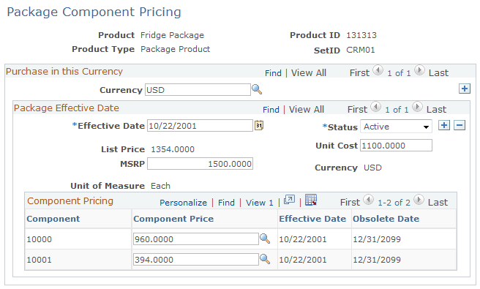
Task: Select component 10000 cell
Action: [x=78, y=239]
